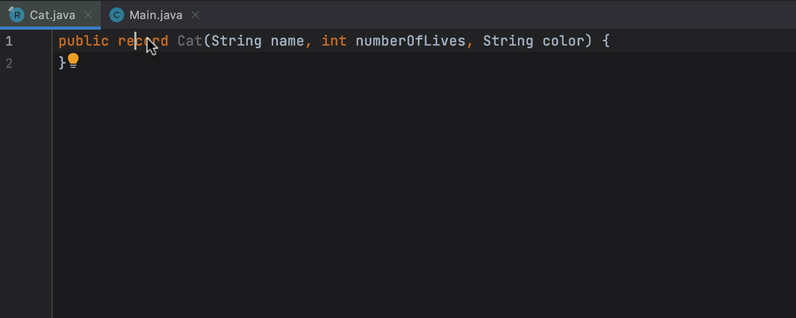Place cursor on the record keyword
The image size is (796, 318).
tap(142, 41)
